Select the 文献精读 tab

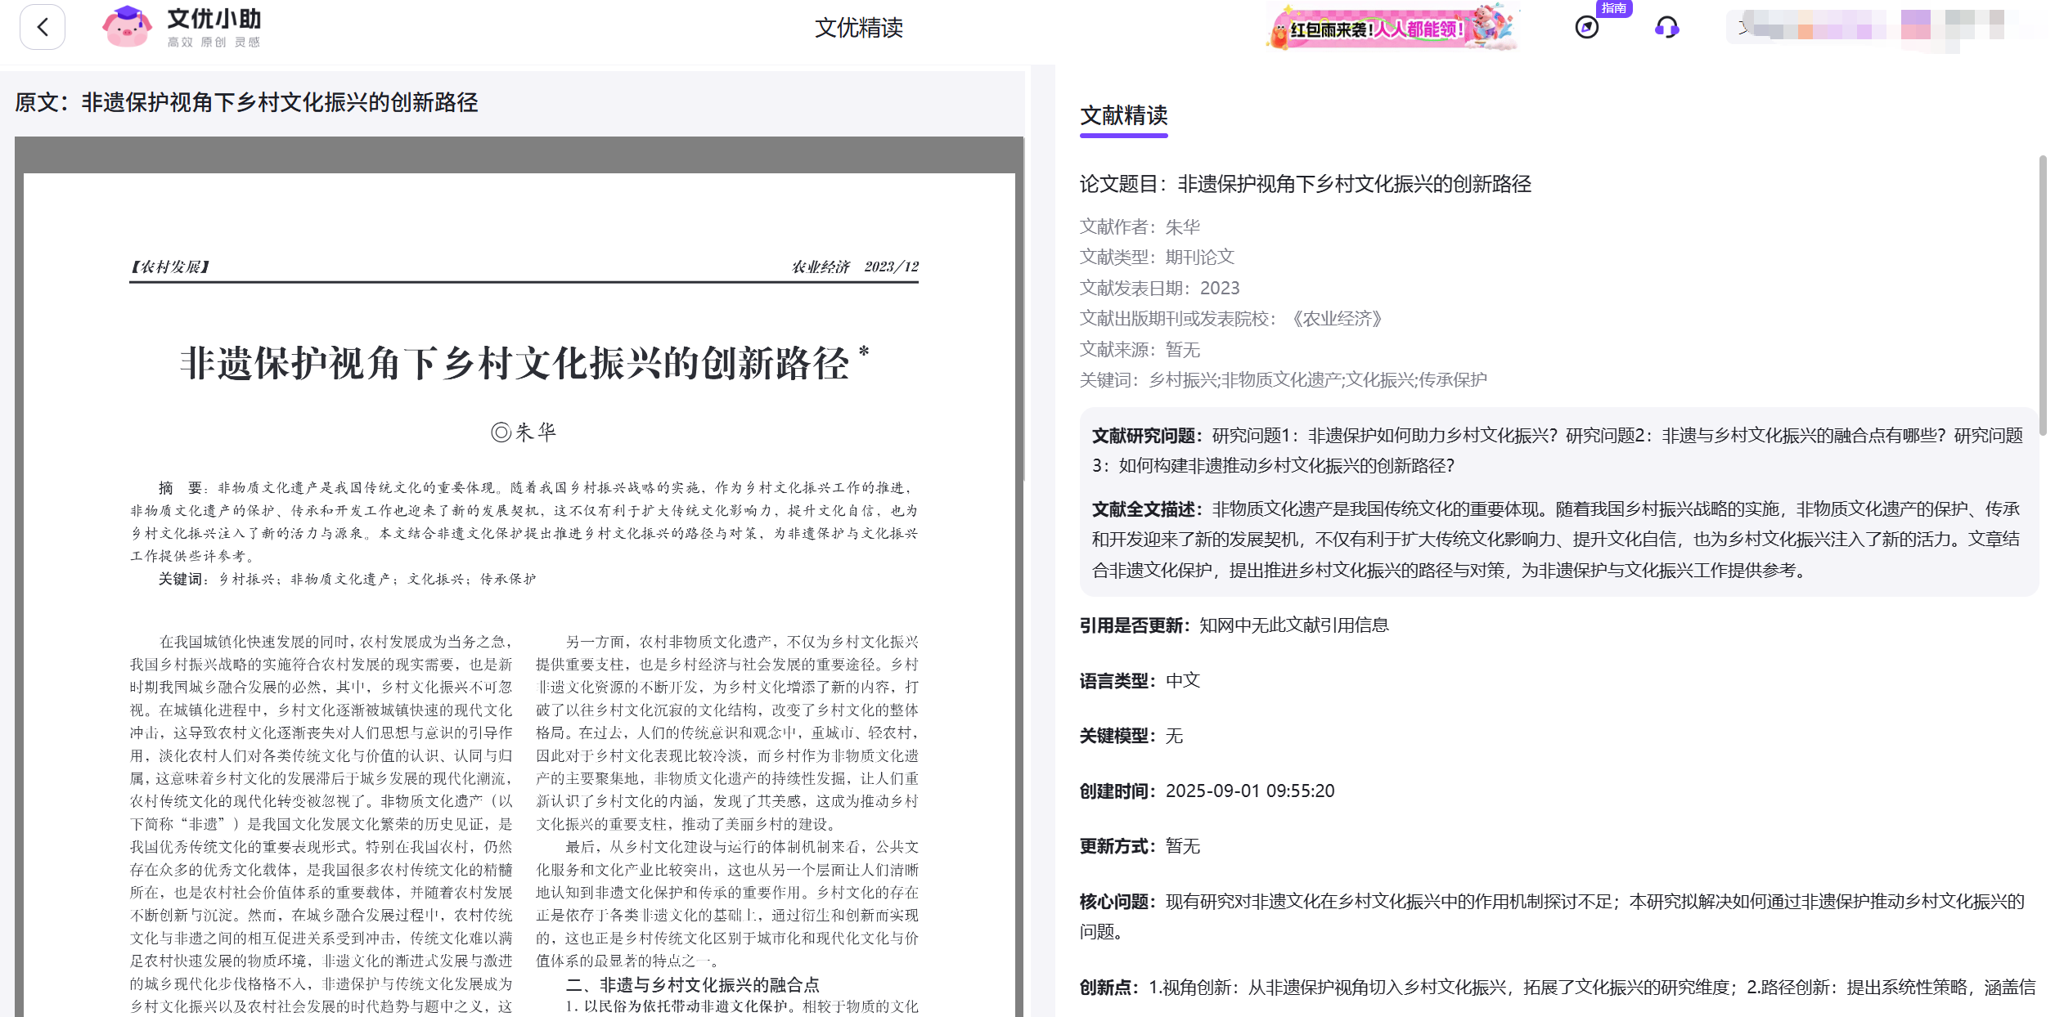point(1124,116)
